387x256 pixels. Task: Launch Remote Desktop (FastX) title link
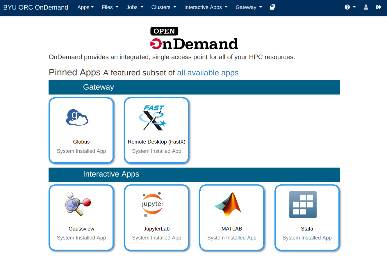pyautogui.click(x=157, y=142)
